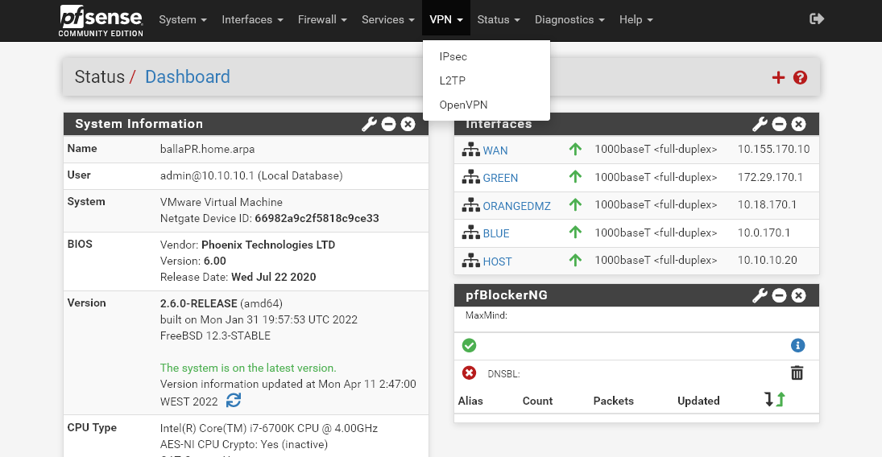The image size is (882, 457).
Task: Remove the Interfaces widget with X icon
Action: (x=798, y=124)
